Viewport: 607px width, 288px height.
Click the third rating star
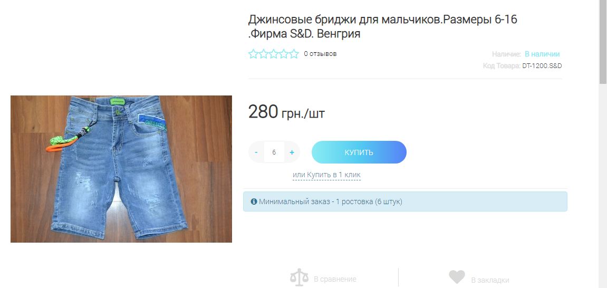pos(274,54)
